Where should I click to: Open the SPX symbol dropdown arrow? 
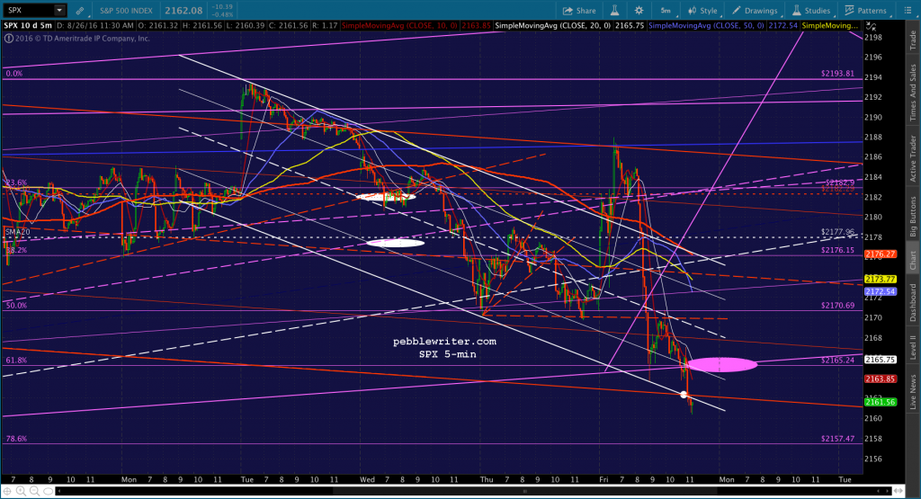click(x=58, y=10)
